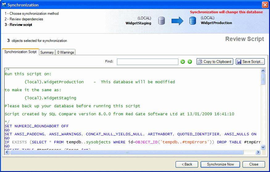
Task: Open the 0 Warnings tab
Action: (65, 52)
